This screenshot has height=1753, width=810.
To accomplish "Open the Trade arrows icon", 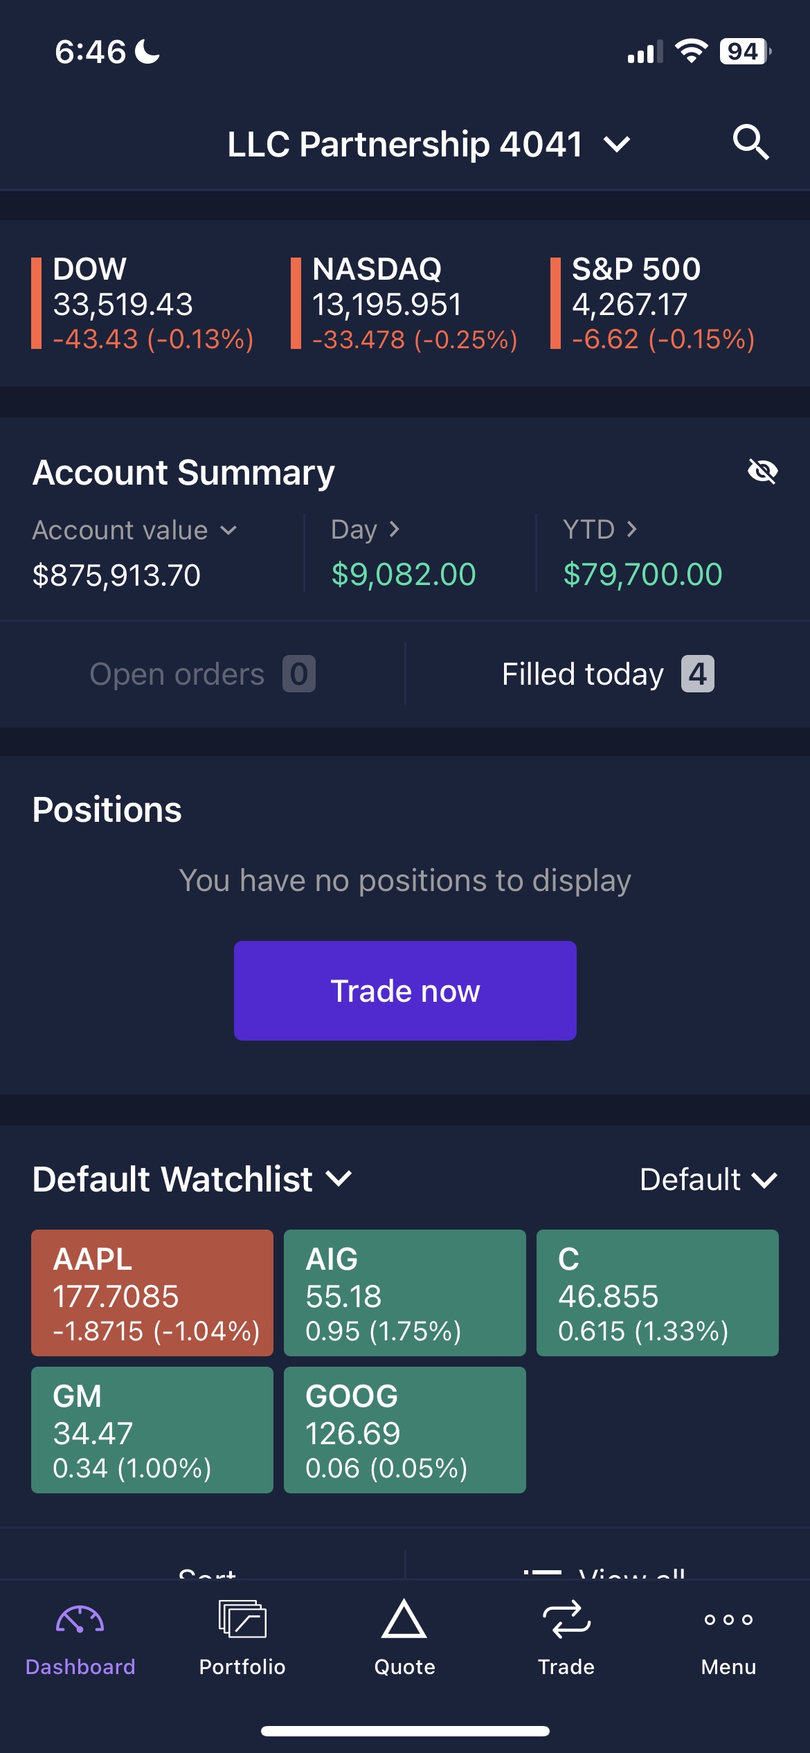I will [x=566, y=1619].
